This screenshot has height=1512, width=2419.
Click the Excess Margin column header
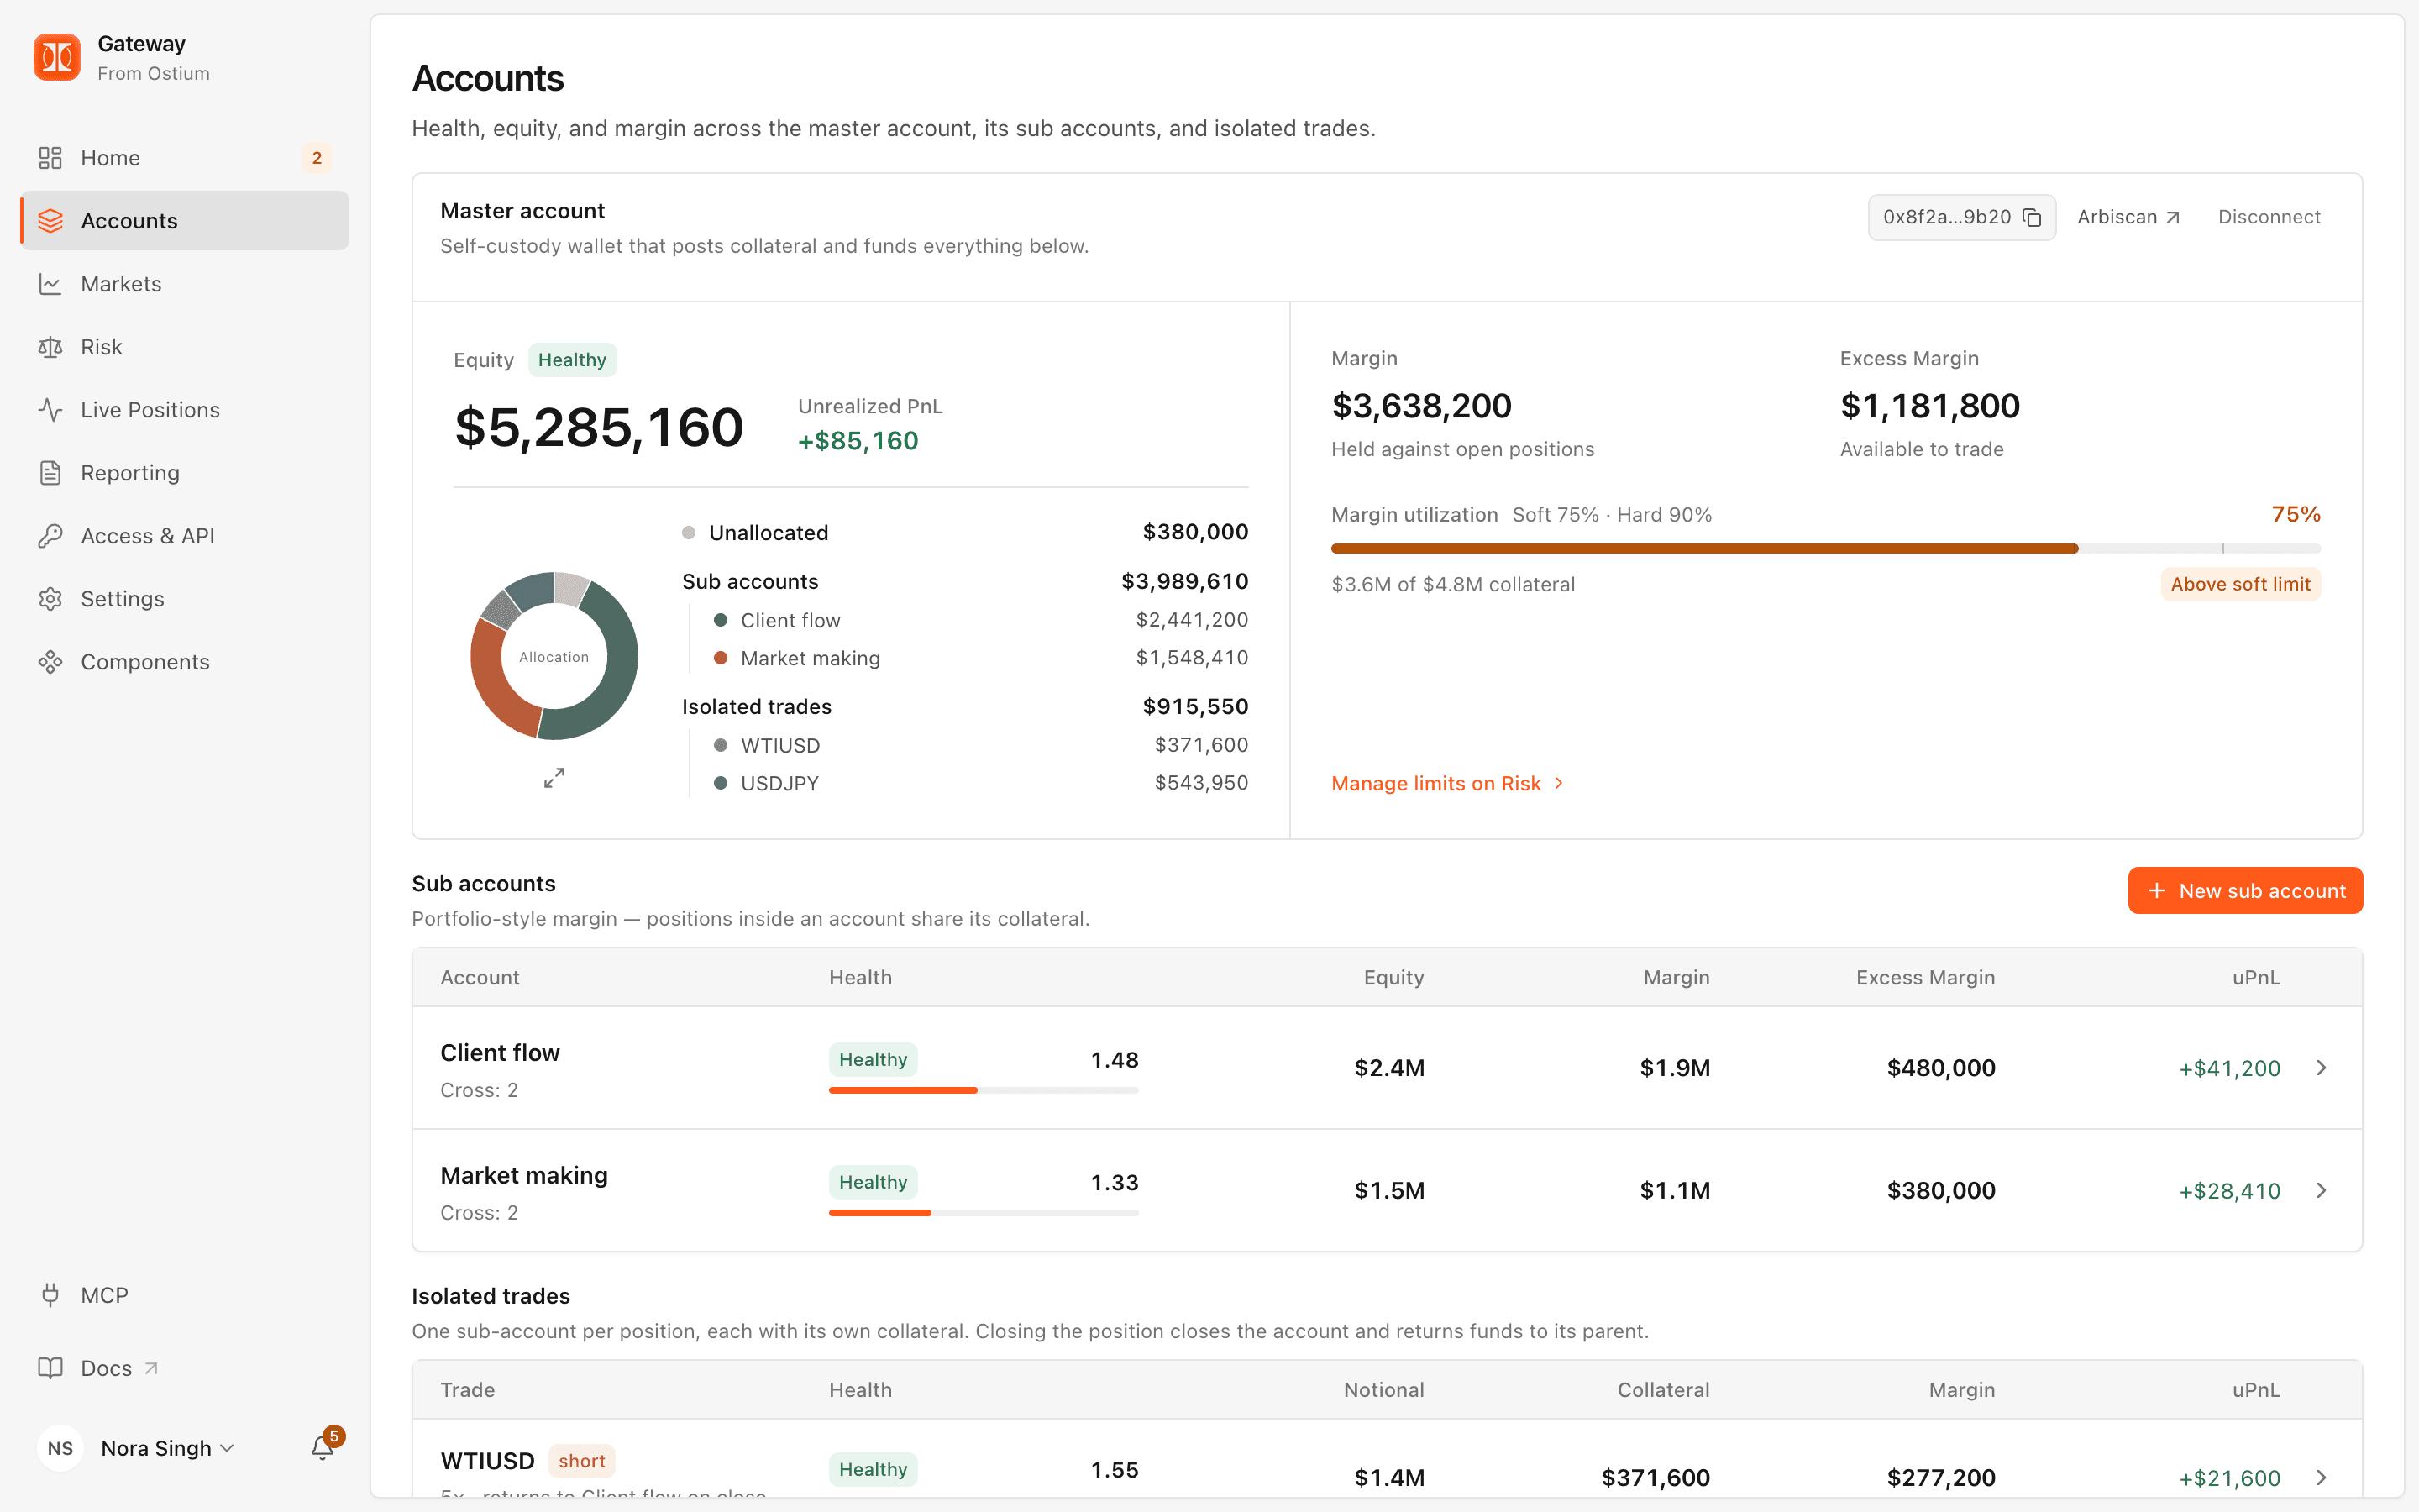coord(1925,977)
